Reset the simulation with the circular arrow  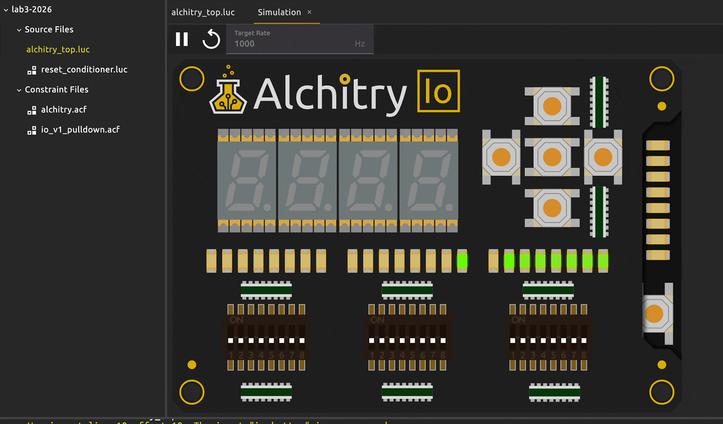[211, 39]
